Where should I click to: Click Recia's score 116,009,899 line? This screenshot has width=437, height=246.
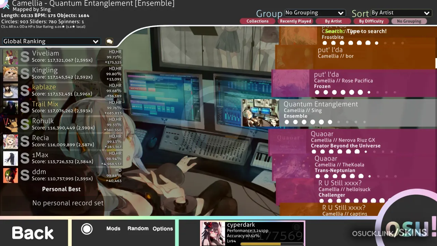click(62, 145)
